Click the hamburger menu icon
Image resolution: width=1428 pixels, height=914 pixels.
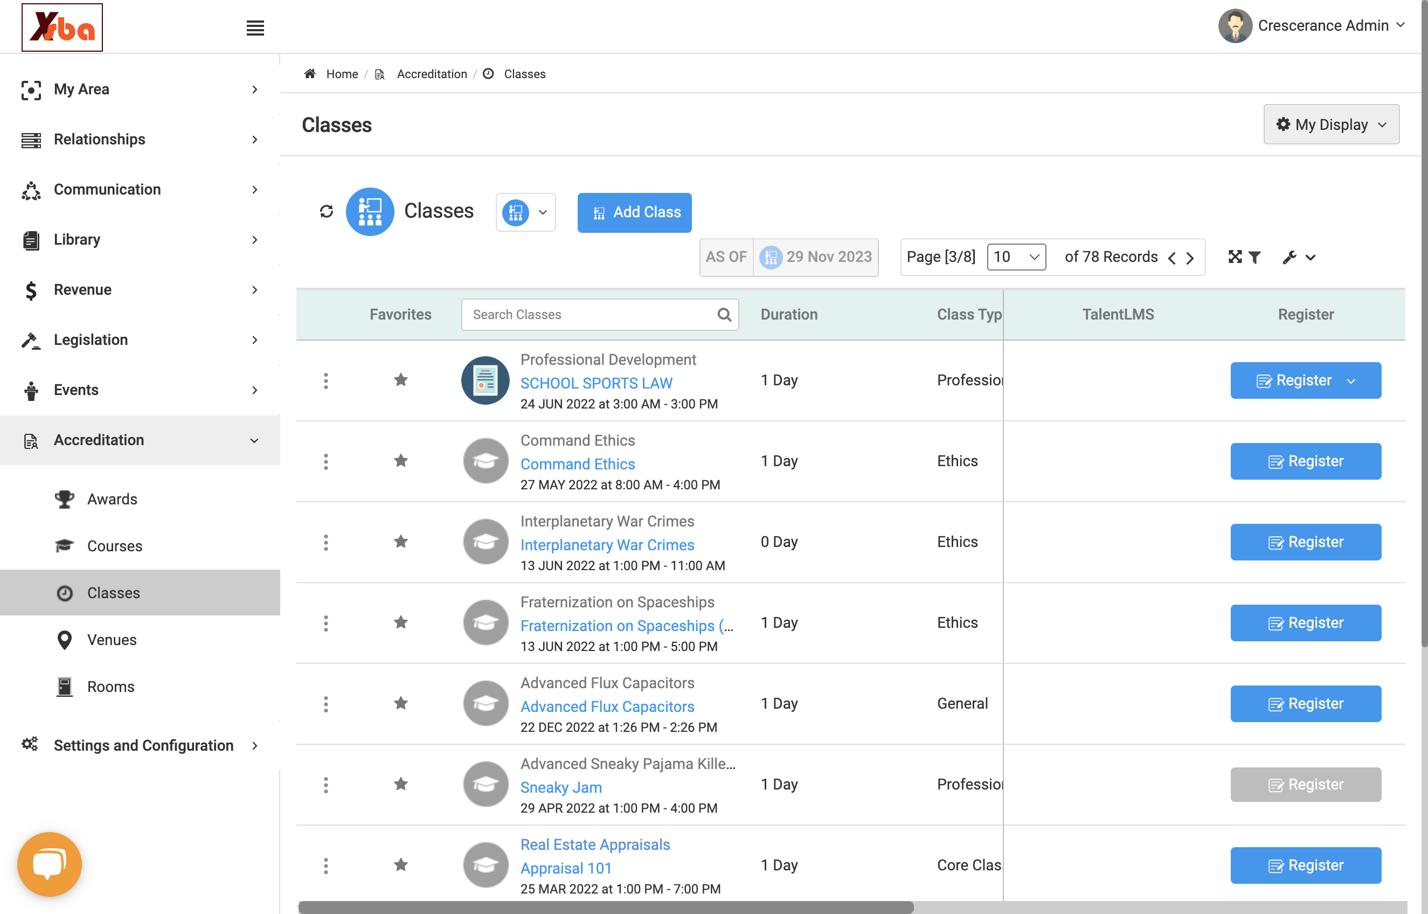coord(255,27)
